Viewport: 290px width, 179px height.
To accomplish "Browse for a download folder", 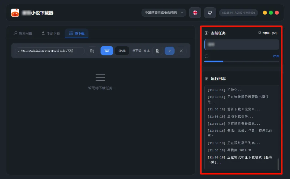I will click(92, 51).
